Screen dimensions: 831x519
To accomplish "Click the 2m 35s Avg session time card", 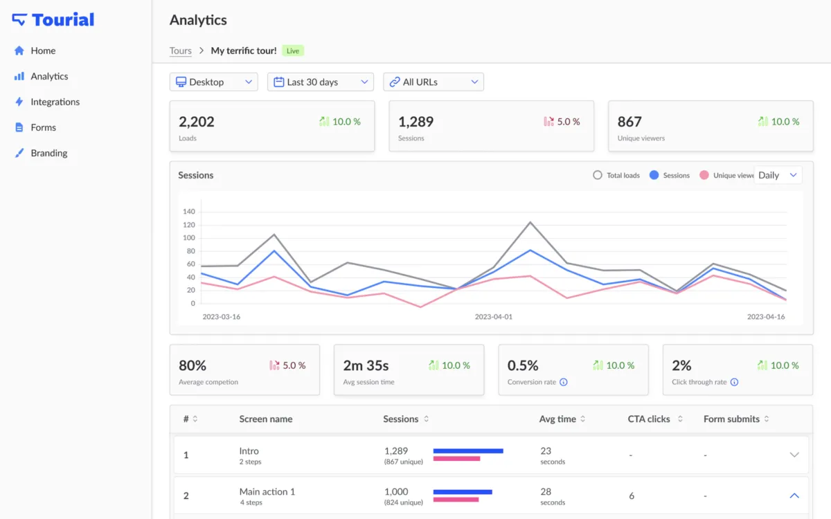I will click(x=409, y=370).
